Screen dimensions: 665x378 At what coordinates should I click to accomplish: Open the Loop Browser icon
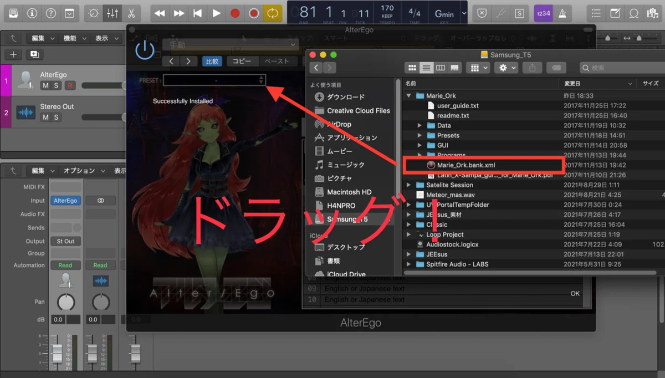(x=634, y=13)
